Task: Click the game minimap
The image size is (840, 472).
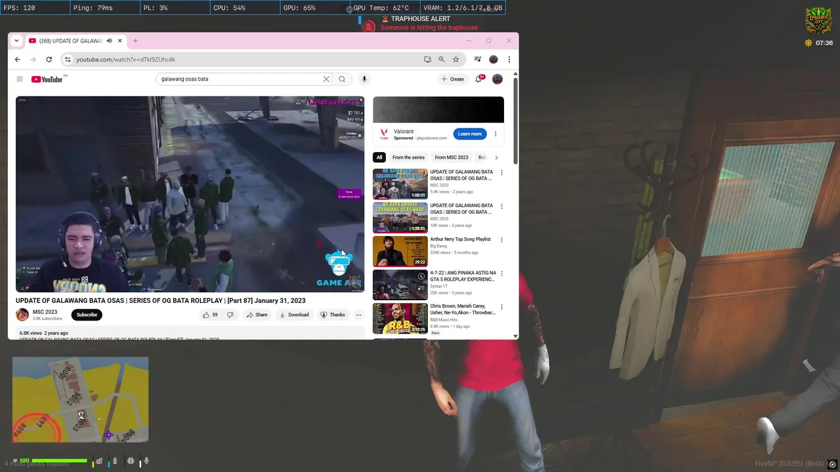Action: (80, 399)
